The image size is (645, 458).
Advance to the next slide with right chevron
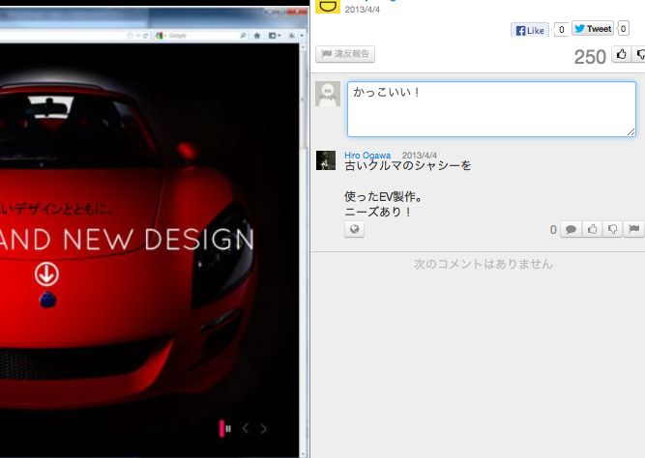(x=264, y=428)
